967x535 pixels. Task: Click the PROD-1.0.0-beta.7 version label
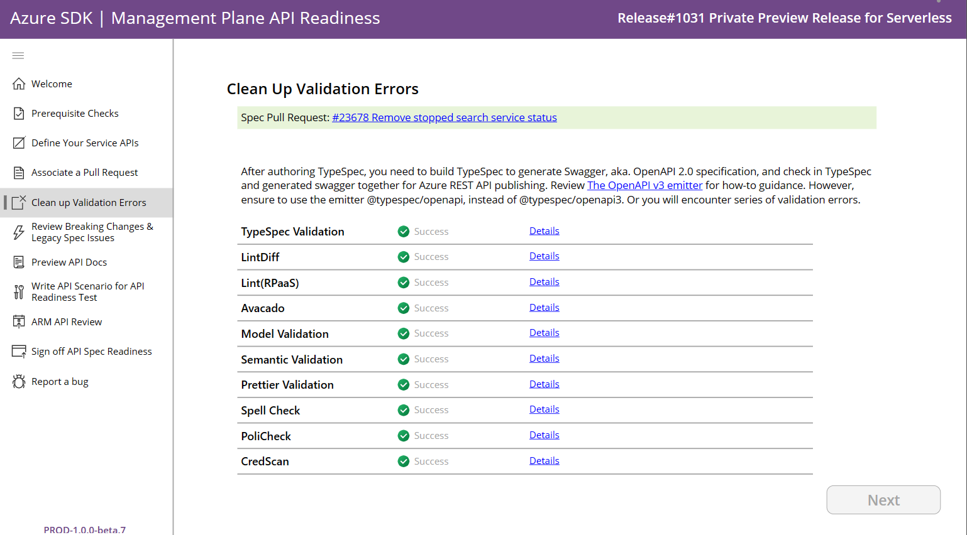pyautogui.click(x=85, y=529)
